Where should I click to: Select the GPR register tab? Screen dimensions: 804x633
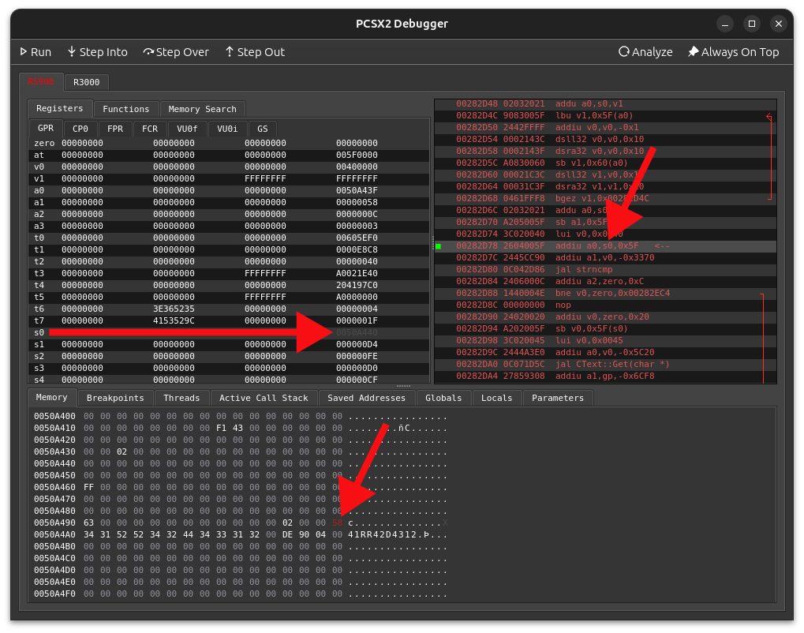46,128
